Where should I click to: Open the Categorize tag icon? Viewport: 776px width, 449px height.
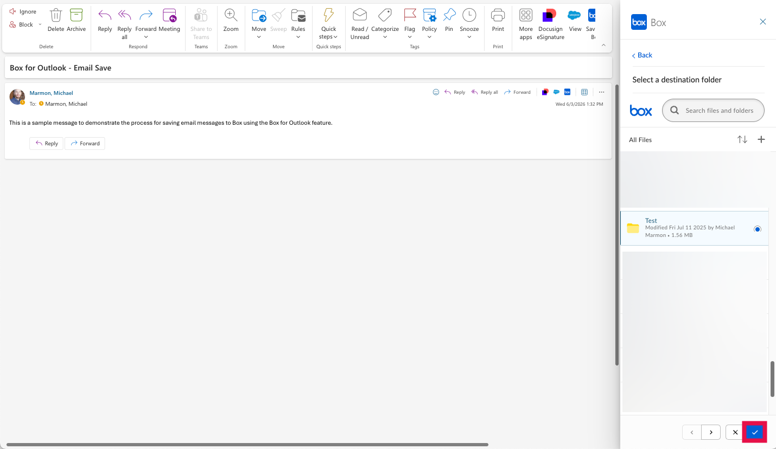[385, 15]
